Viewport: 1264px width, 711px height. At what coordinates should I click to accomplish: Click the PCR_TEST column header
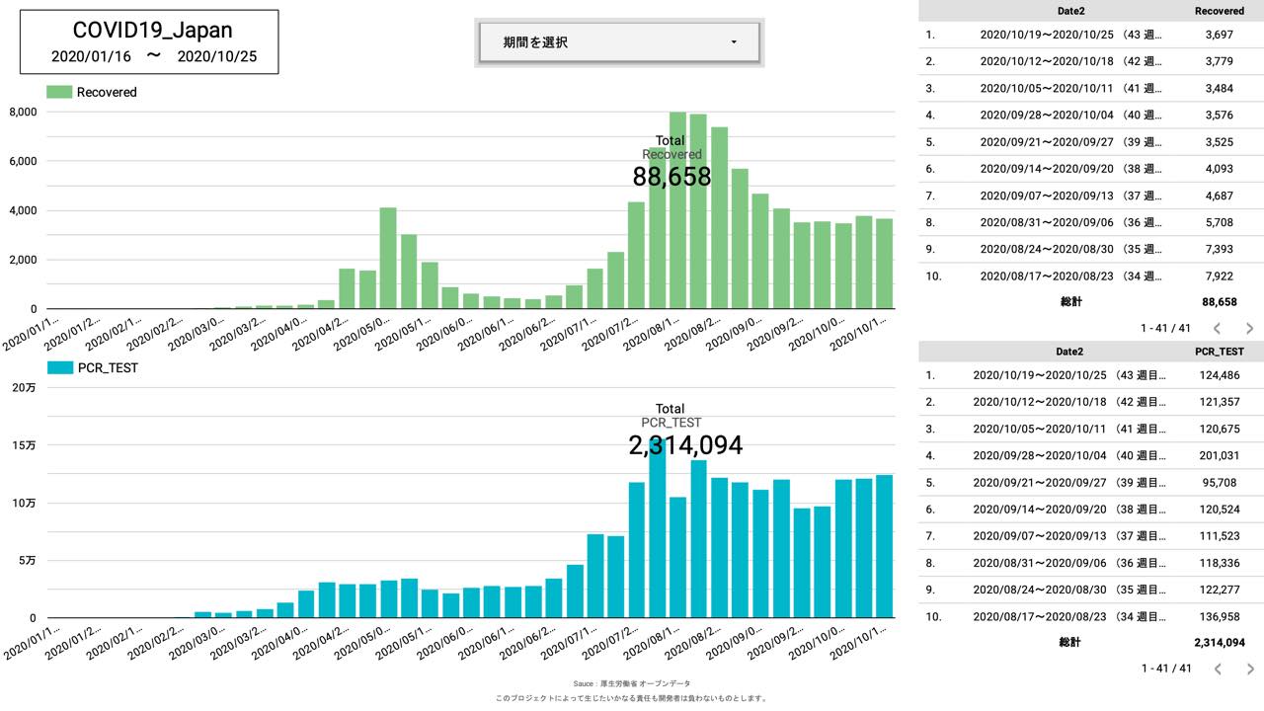1219,351
